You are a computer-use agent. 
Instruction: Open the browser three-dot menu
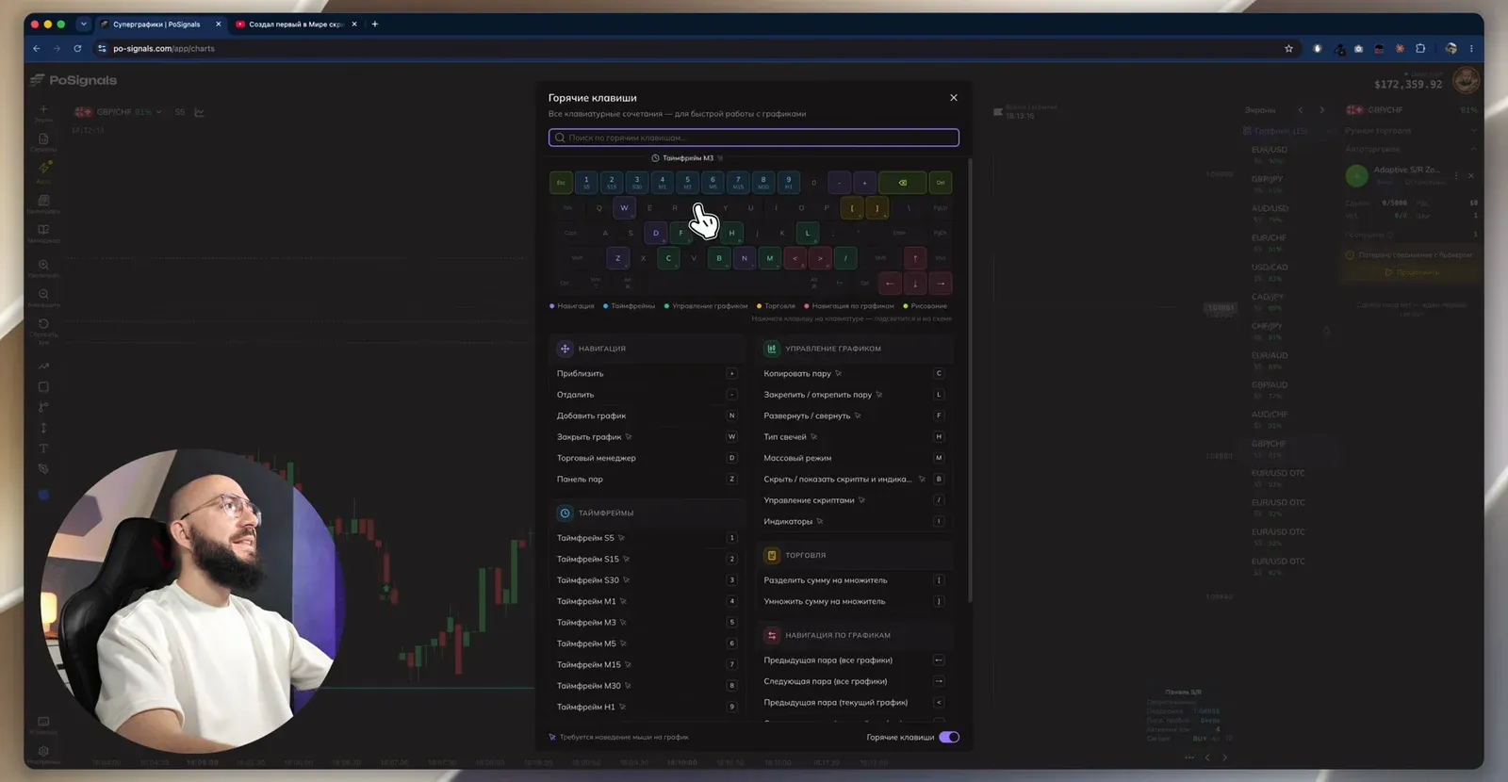[x=1471, y=49]
